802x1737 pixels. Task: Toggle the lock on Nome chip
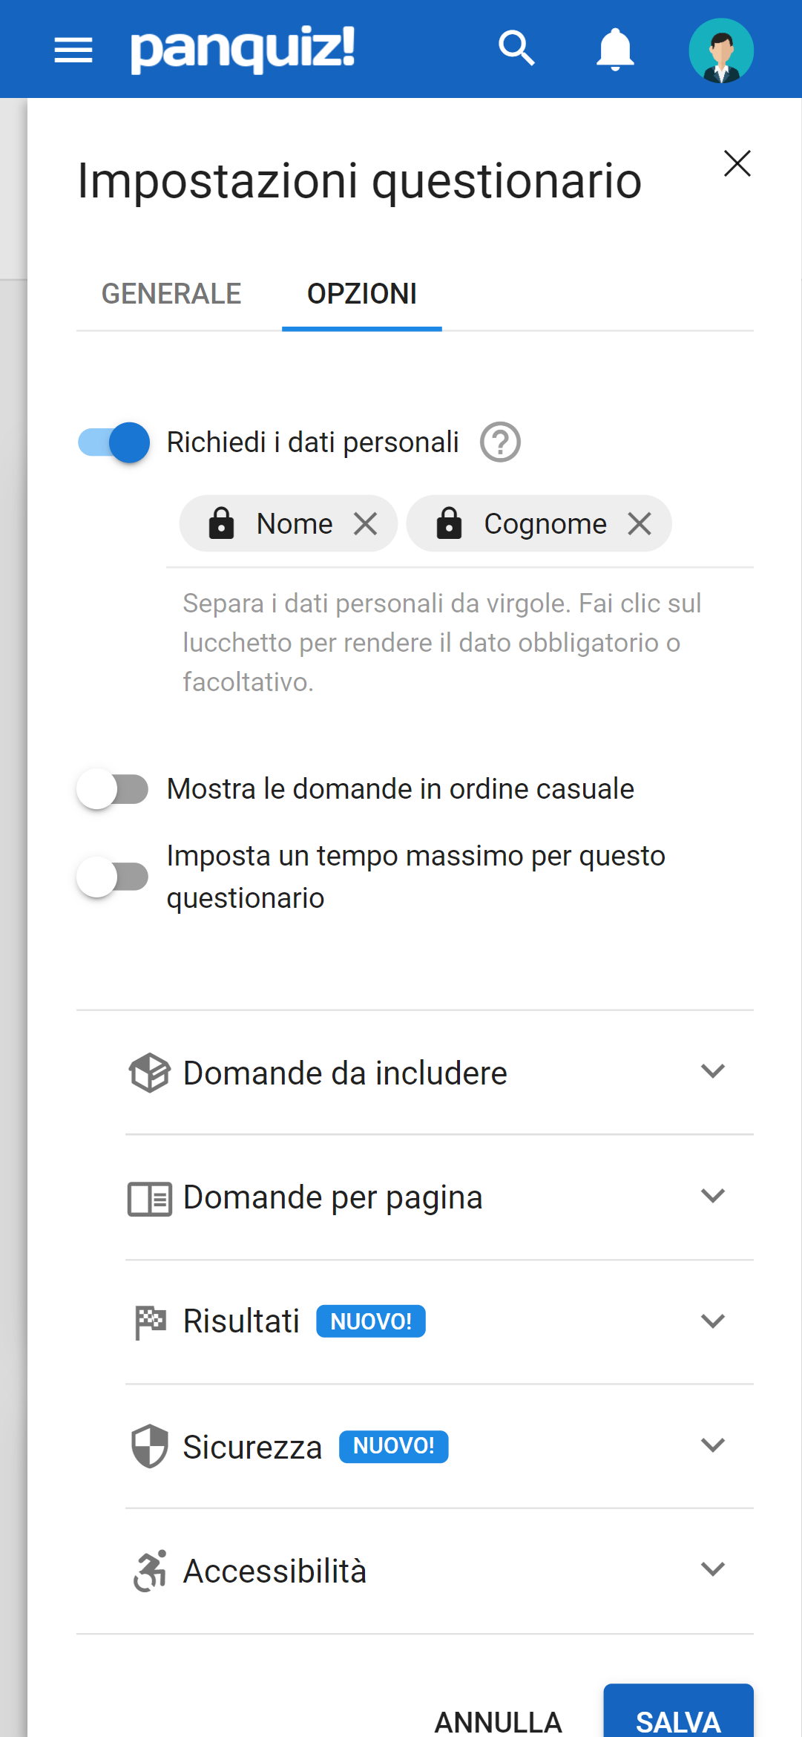tap(221, 523)
